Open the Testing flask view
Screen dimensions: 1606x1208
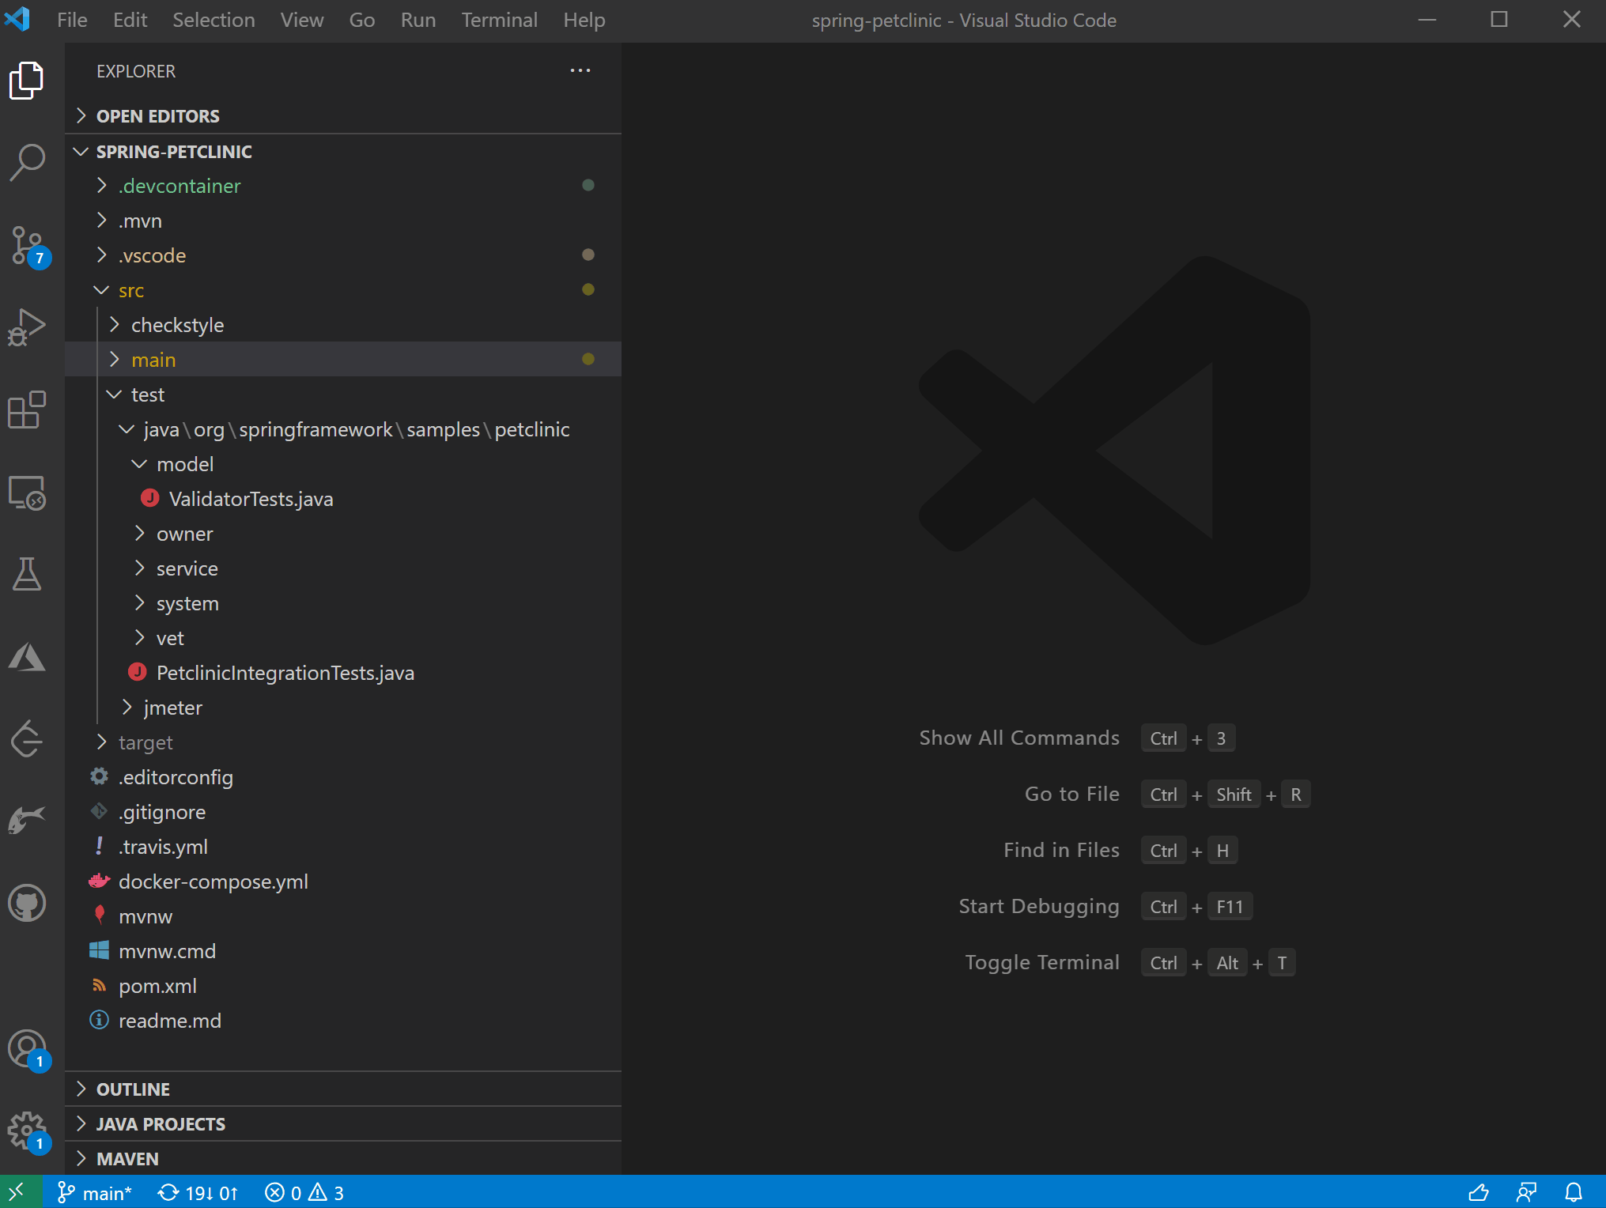[x=27, y=575]
